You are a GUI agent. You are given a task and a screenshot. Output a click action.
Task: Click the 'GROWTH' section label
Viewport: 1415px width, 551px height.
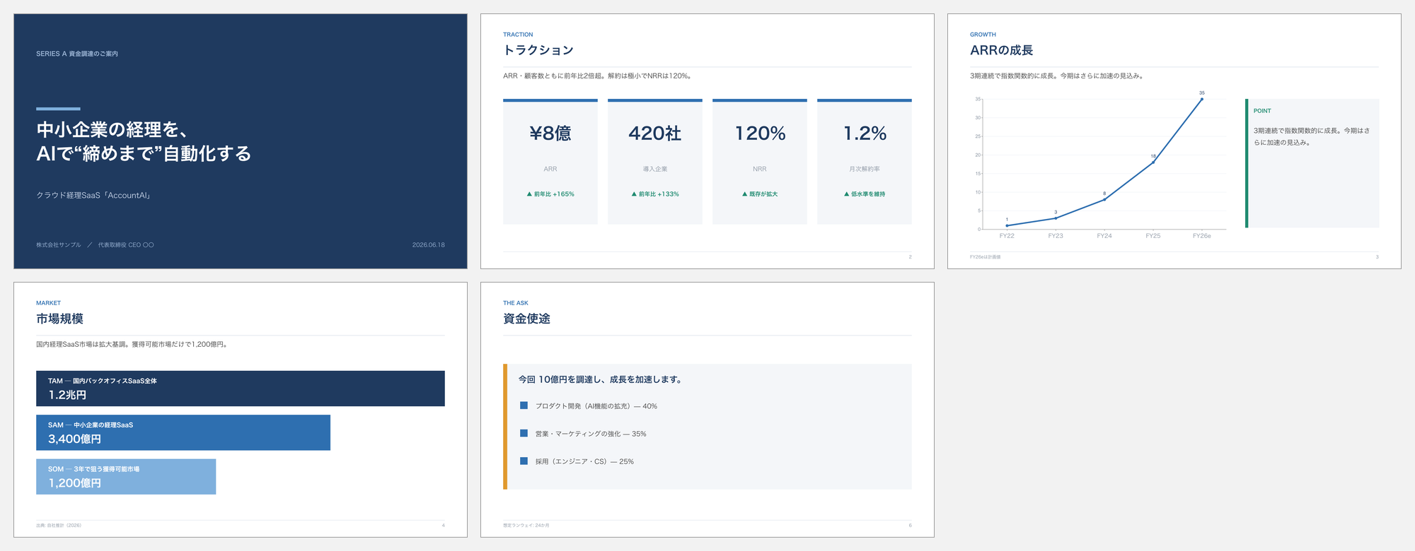coord(983,35)
